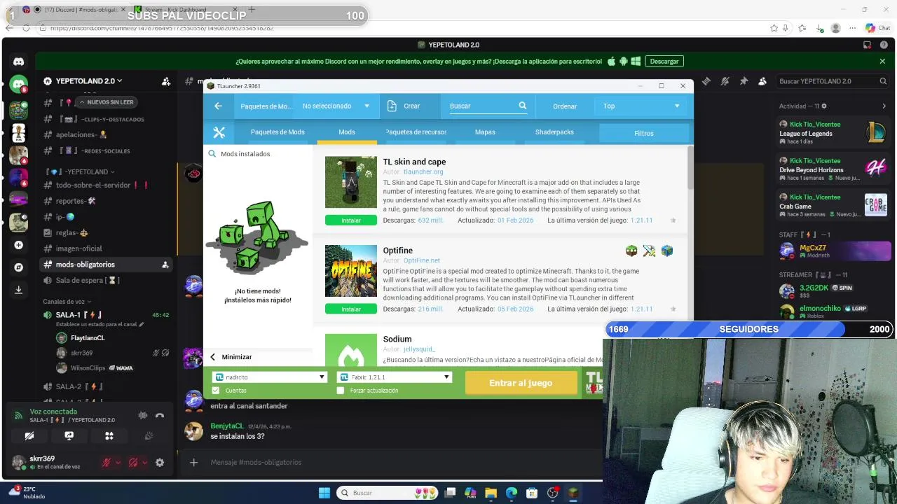This screenshot has height=504, width=897.
Task: Add attachment plus icon in message box
Action: click(194, 462)
